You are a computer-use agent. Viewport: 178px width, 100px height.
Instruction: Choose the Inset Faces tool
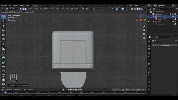click(3, 62)
